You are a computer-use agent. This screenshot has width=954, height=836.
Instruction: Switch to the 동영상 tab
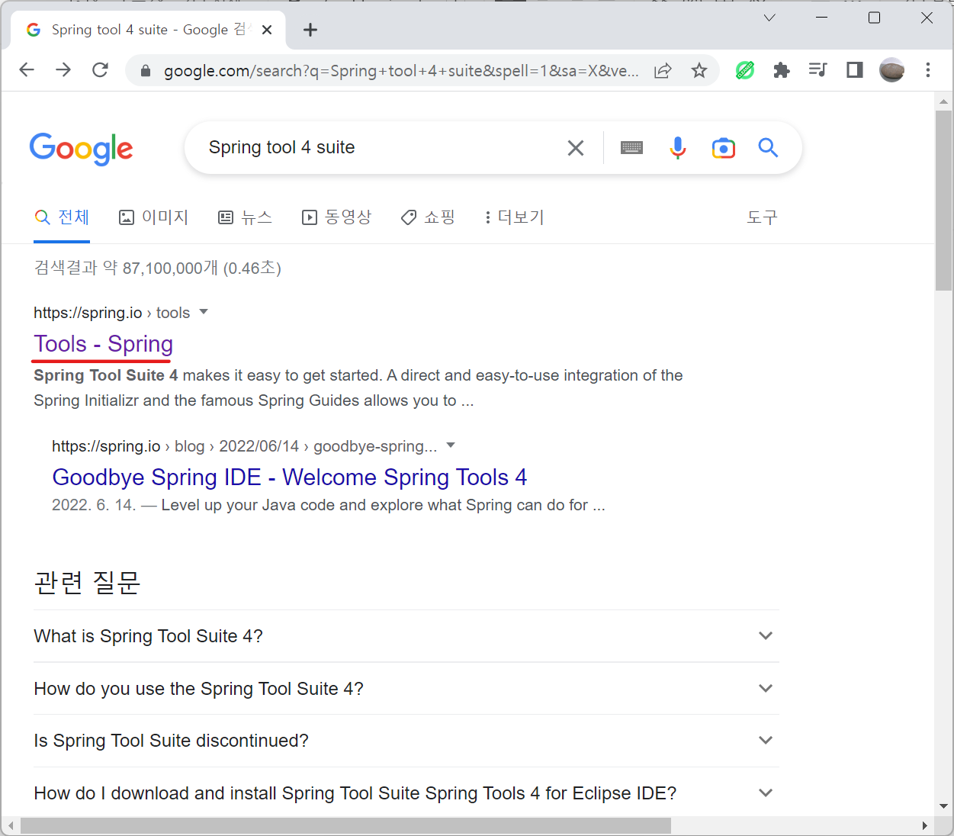336,217
